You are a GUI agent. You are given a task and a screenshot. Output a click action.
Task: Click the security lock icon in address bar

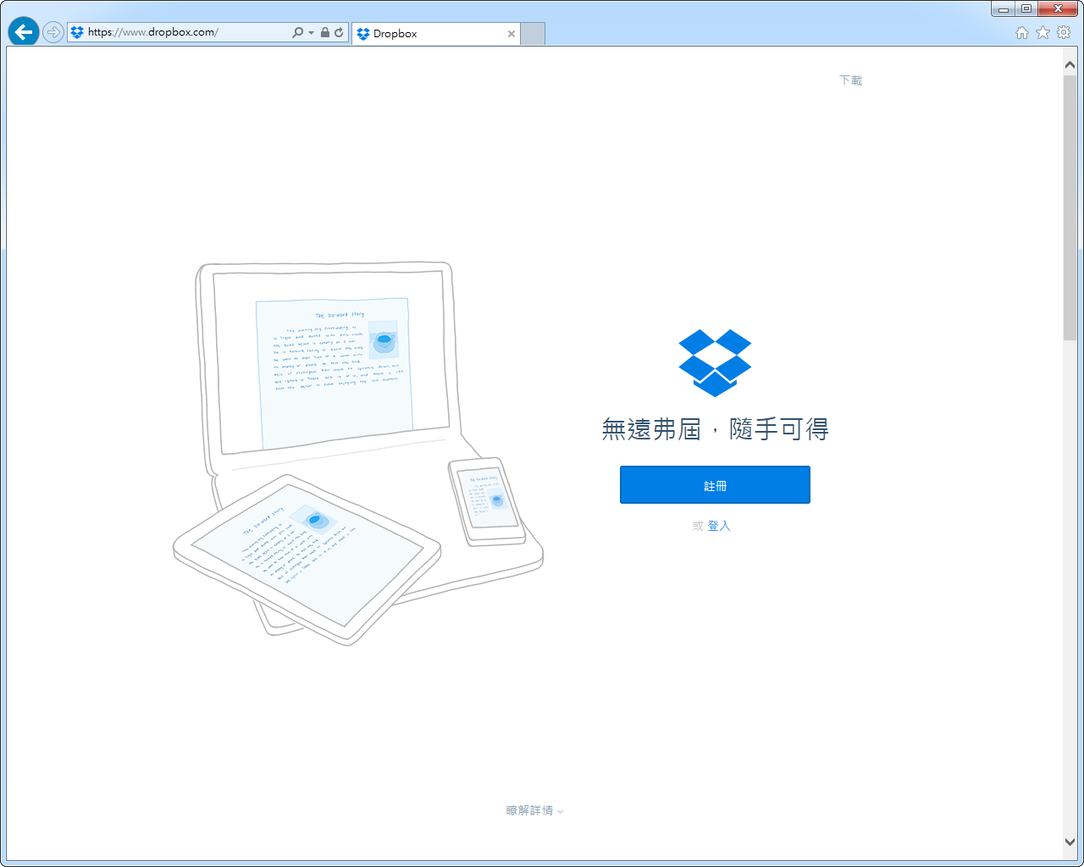coord(325,32)
